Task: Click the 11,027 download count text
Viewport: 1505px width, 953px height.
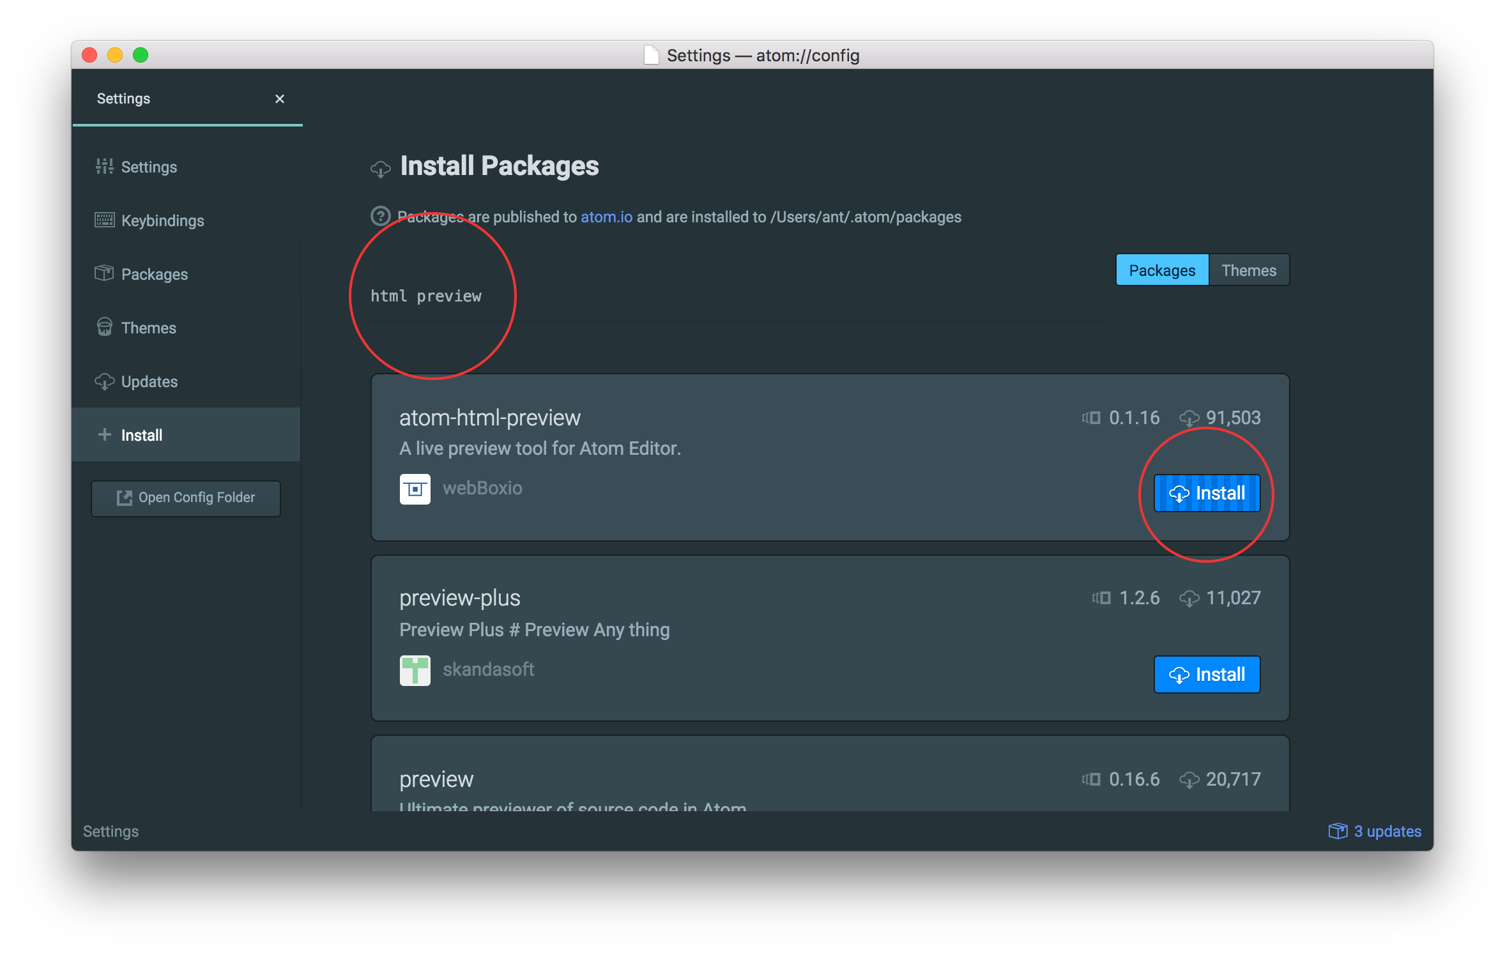Action: (x=1234, y=598)
